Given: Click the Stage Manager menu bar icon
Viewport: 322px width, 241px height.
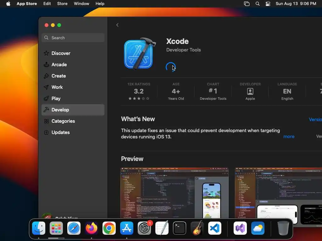Looking at the screenshot, I should coord(247,4).
